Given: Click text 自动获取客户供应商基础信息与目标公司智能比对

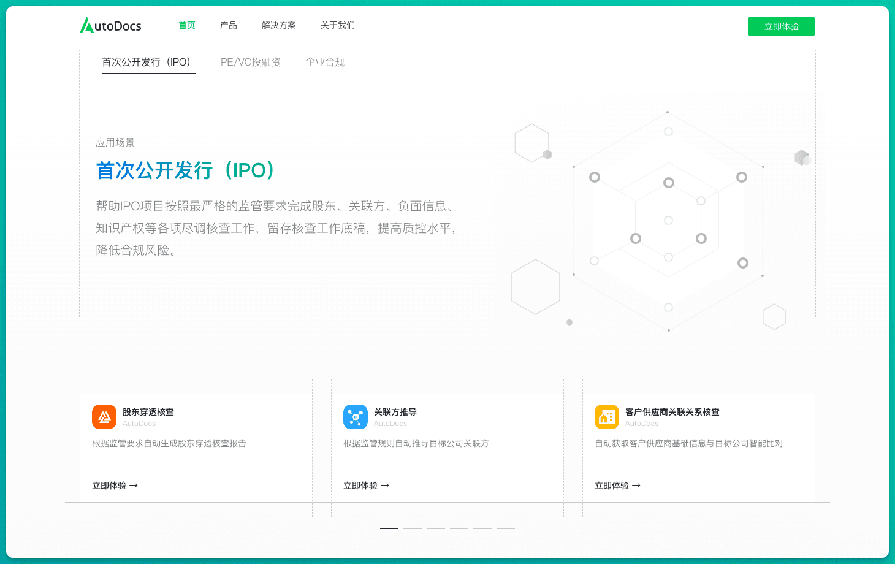Looking at the screenshot, I should pos(689,443).
